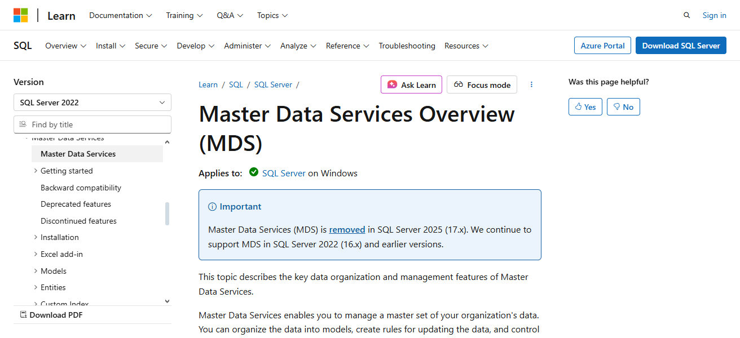This screenshot has height=338, width=740.
Task: Open the more actions ellipsis menu
Action: pyautogui.click(x=531, y=84)
